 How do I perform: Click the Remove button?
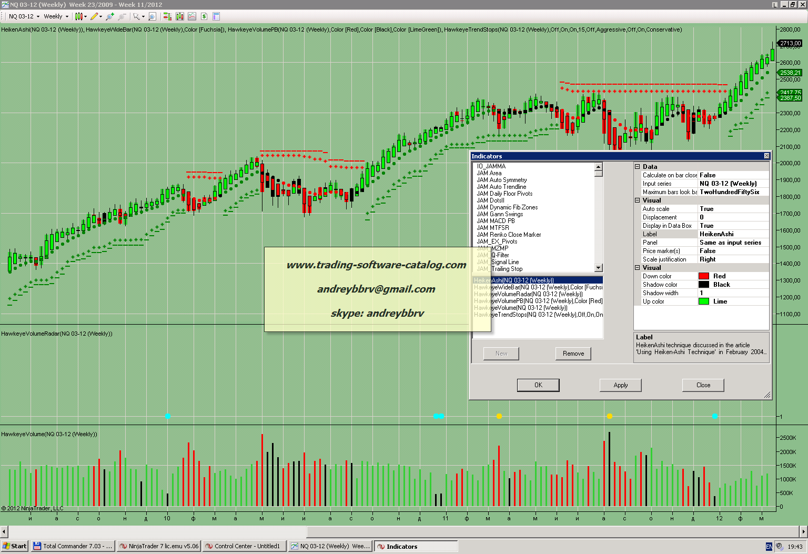[x=573, y=354]
